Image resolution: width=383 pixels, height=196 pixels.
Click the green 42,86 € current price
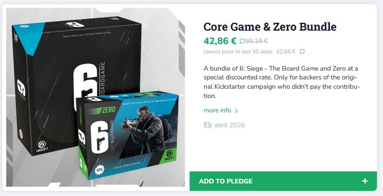[x=220, y=40]
